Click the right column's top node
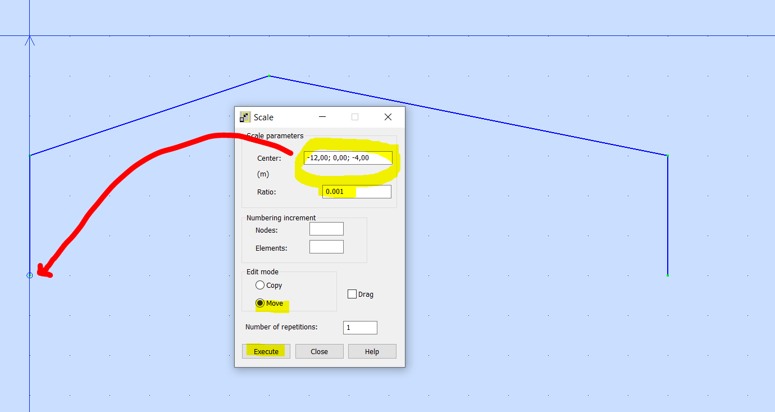 click(x=668, y=155)
